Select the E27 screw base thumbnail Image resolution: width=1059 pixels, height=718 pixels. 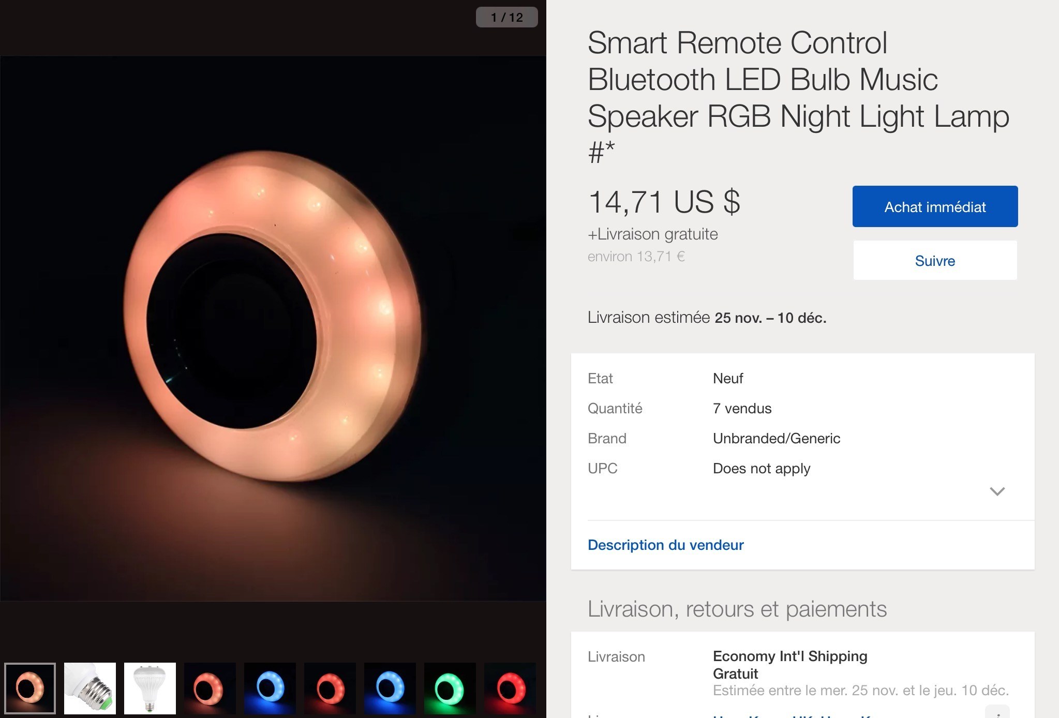click(90, 688)
